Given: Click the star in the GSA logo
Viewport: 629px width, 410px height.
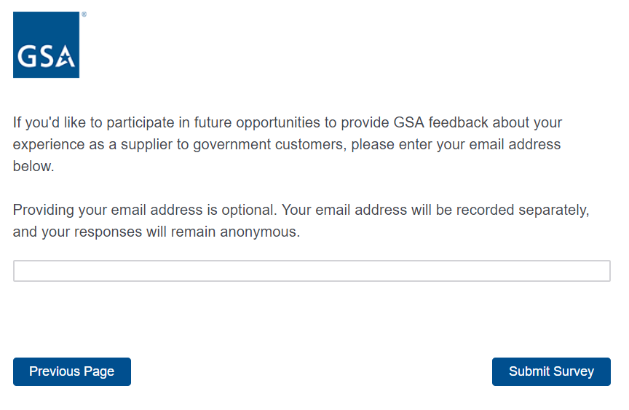Looking at the screenshot, I should point(66,59).
